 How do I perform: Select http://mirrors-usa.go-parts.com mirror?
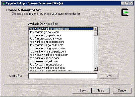[61, 52]
